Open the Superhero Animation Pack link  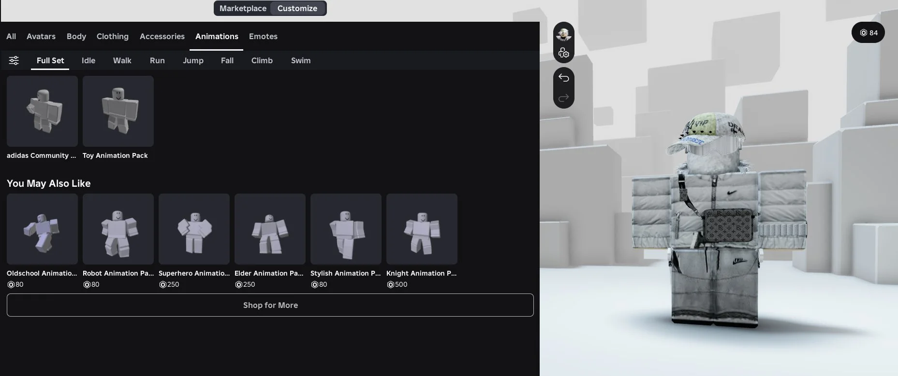click(194, 273)
